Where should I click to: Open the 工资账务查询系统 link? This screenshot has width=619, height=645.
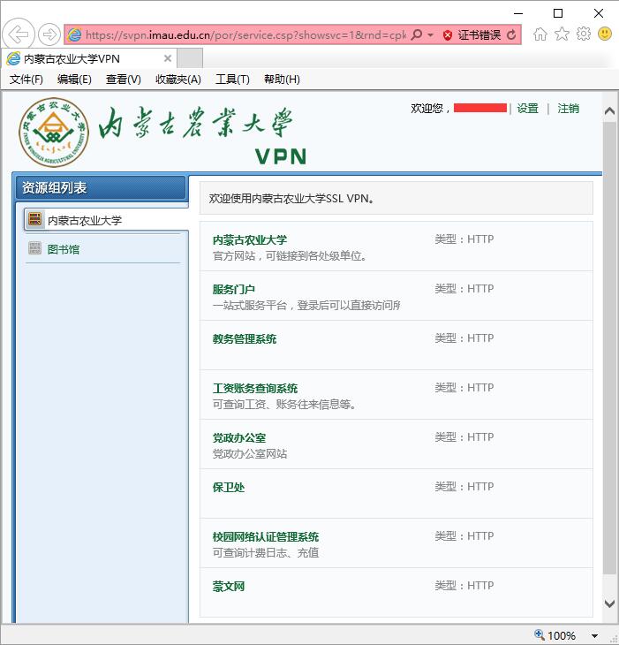point(255,388)
